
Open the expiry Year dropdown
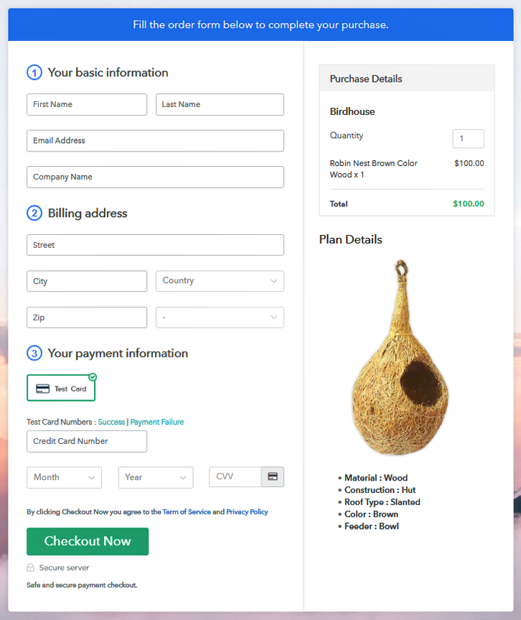(x=156, y=478)
